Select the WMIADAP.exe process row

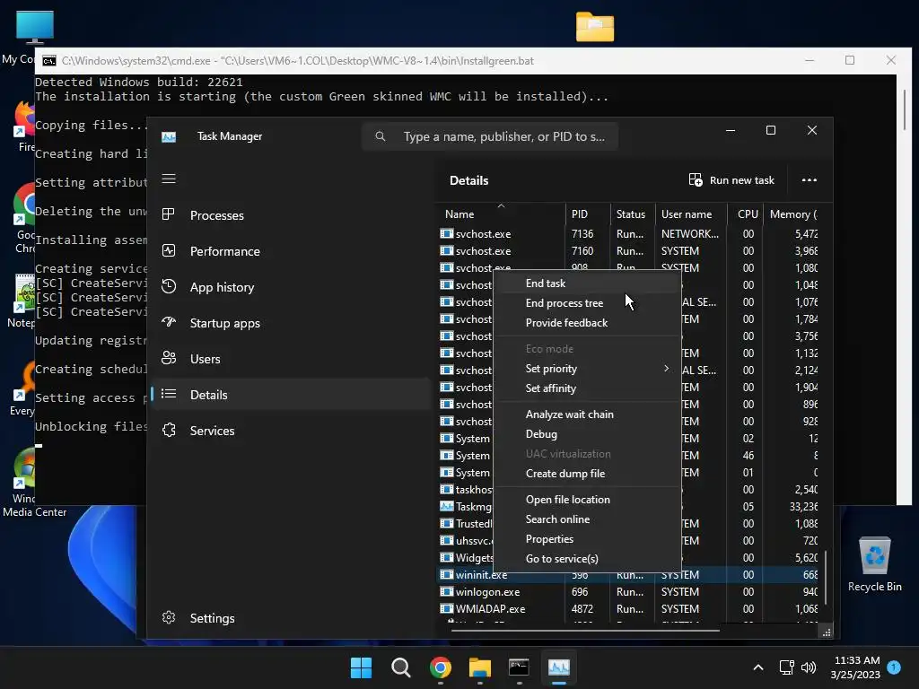[x=629, y=609]
